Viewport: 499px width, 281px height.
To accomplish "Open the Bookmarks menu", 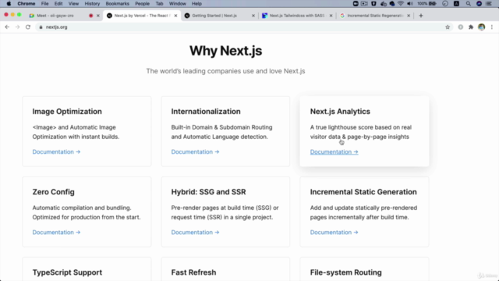I will [118, 3].
